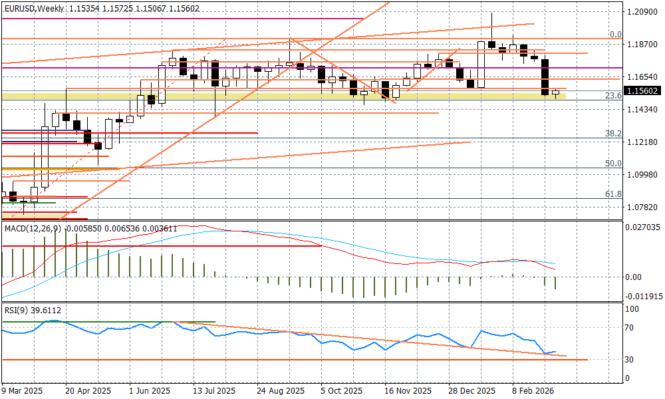Click the current price tag 1.15602

(644, 91)
